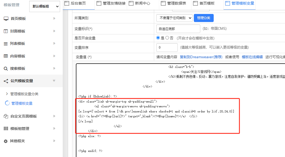Click window icon on 新闻中心 tab
Image resolution: width=285 pixels, height=157 pixels.
pos(131,3)
